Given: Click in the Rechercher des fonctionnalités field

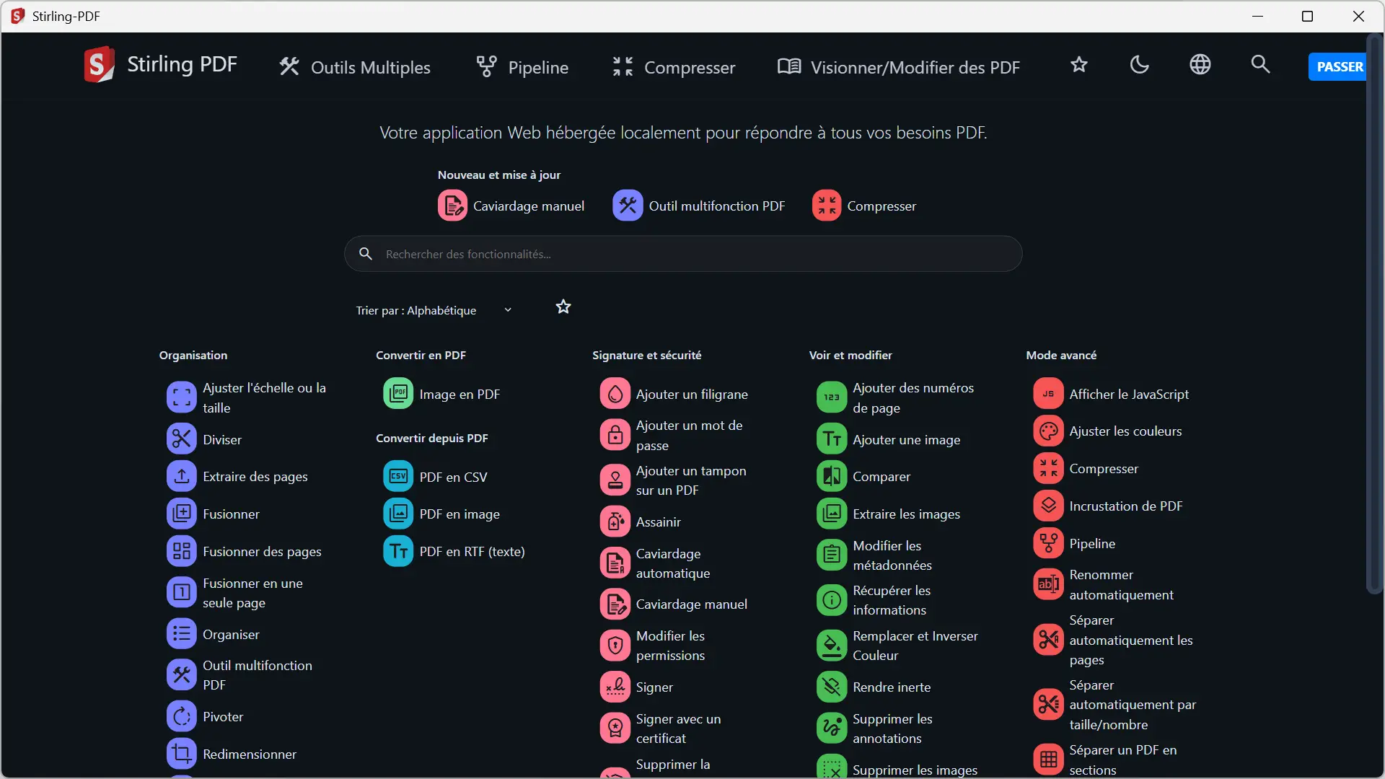Looking at the screenshot, I should point(683,254).
